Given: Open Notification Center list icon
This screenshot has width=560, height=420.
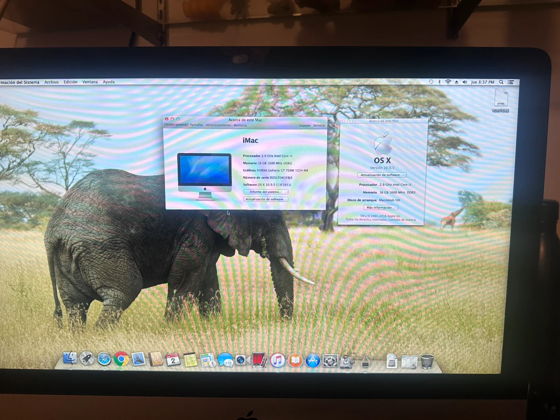Looking at the screenshot, I should (x=511, y=82).
